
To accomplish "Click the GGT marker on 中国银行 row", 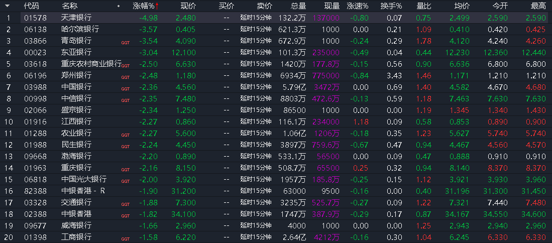I will 125,89.
